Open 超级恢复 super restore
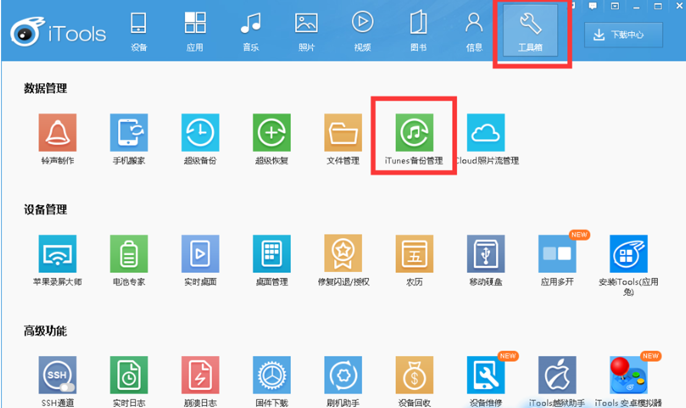 271,133
